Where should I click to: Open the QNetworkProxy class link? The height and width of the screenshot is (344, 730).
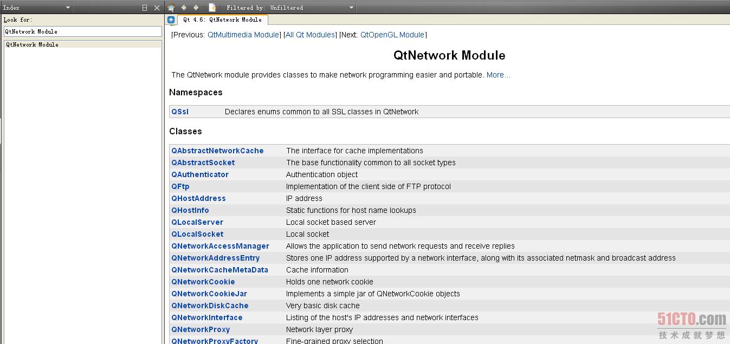(201, 329)
